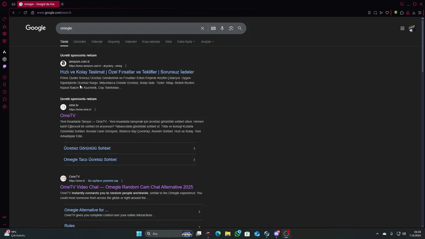Screen dimensions: 425x239
Task: Open three-dot menu of OmeTV organic result
Action: coord(122,181)
